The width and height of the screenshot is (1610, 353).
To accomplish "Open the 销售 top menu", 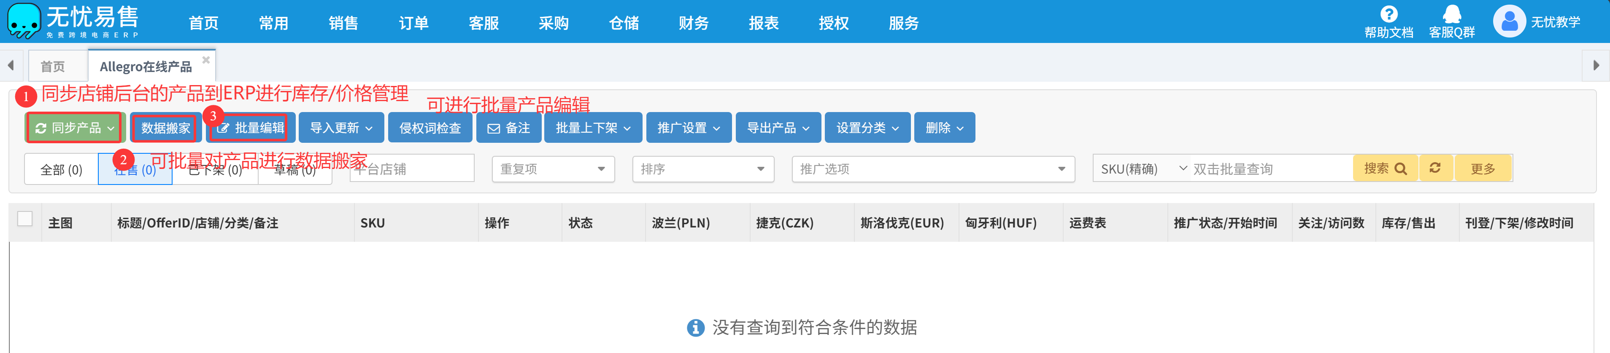I will [344, 23].
